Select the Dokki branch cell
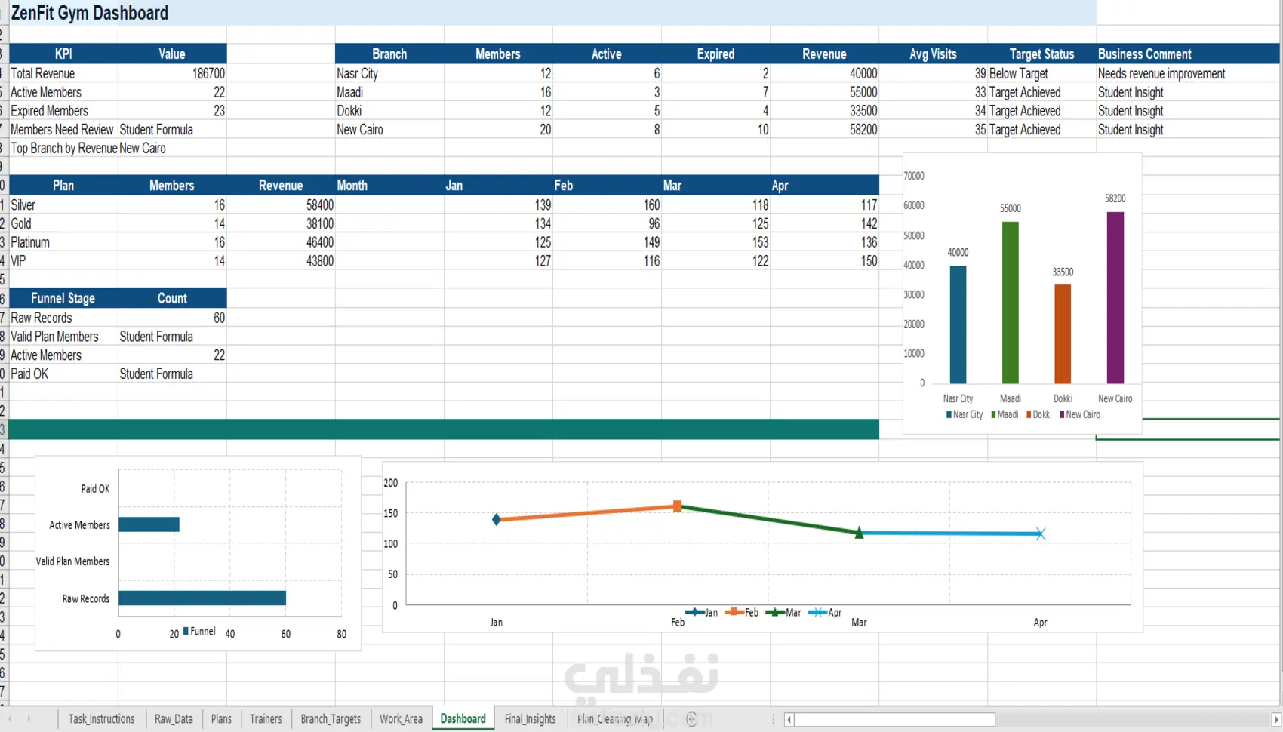 click(389, 110)
